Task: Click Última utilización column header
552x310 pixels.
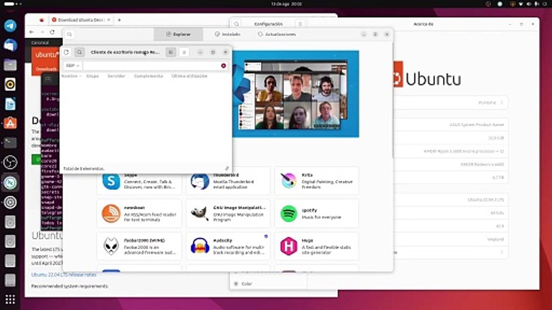Action: [189, 76]
